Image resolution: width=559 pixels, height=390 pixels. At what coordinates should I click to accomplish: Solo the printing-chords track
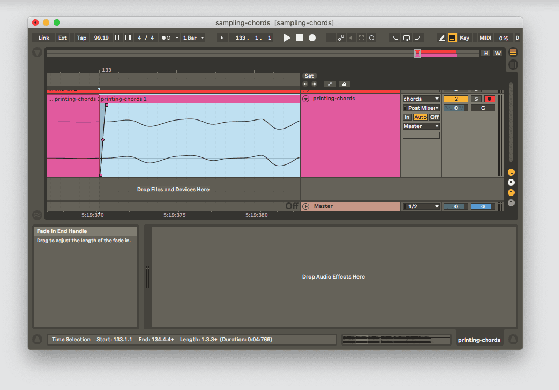tap(475, 99)
